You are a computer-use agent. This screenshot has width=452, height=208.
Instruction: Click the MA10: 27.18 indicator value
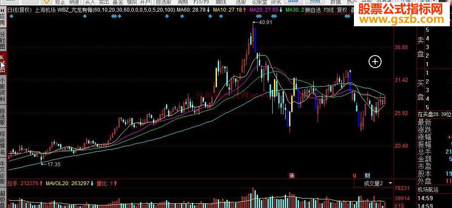227,10
